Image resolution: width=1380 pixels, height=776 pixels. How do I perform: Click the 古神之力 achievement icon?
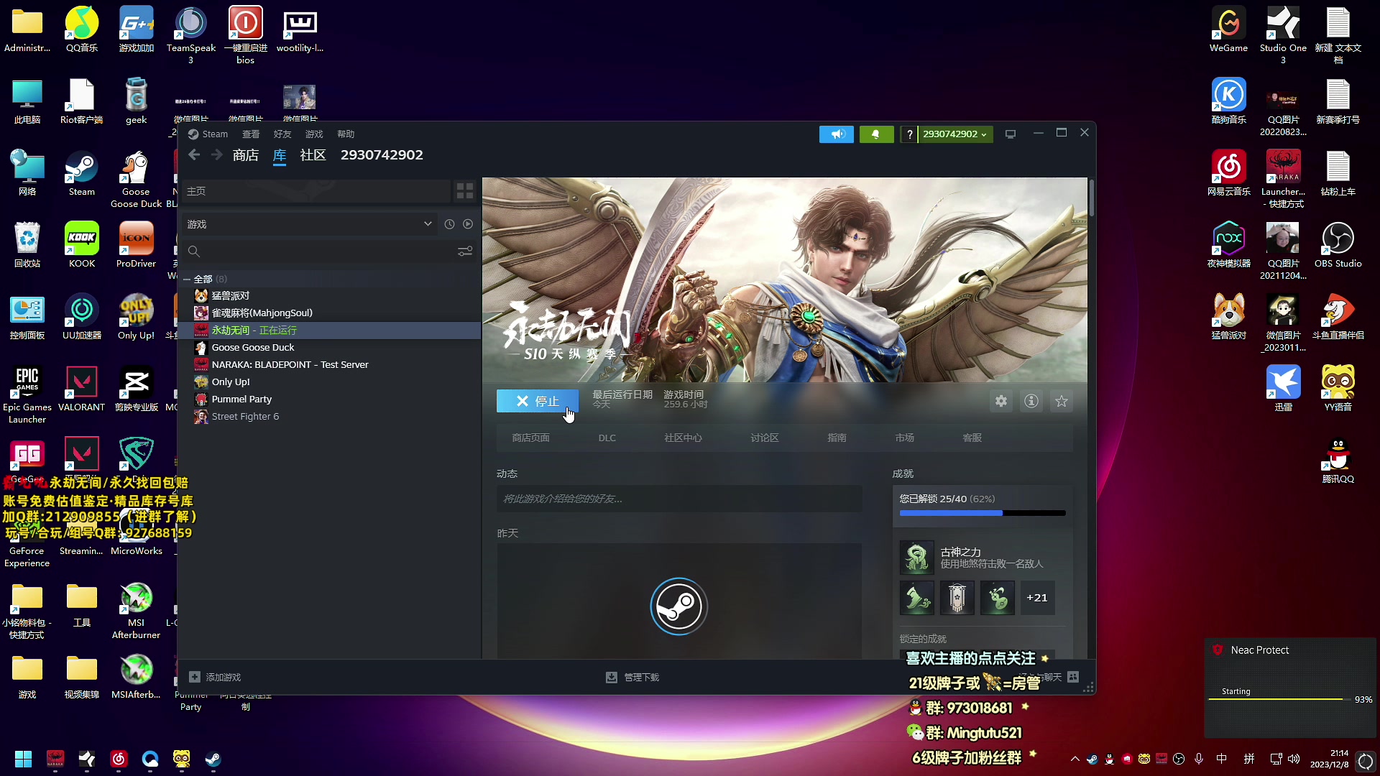point(917,558)
